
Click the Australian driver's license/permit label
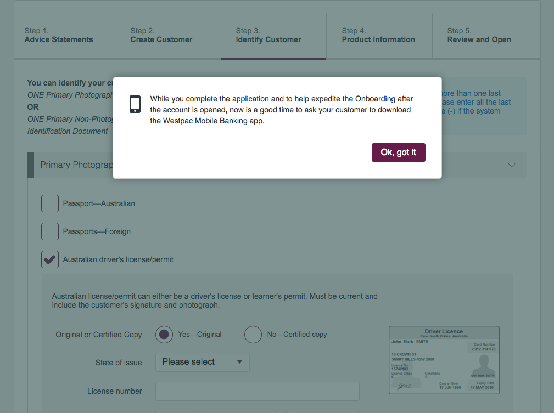(x=118, y=259)
